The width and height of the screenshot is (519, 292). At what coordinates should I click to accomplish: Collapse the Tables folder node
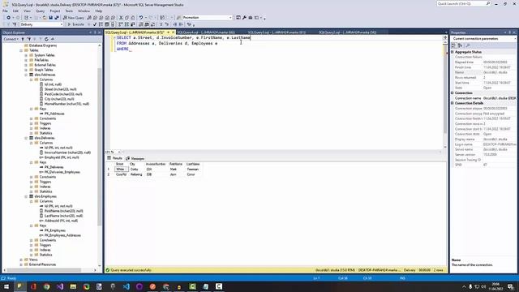(x=21, y=50)
